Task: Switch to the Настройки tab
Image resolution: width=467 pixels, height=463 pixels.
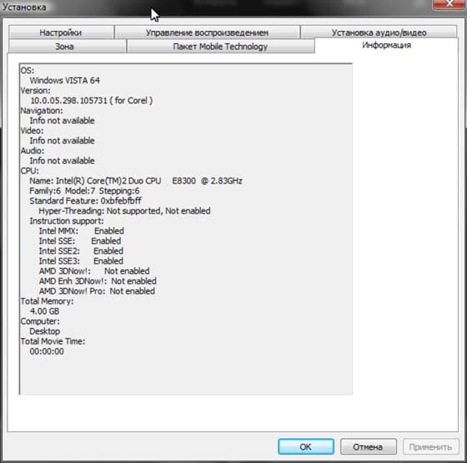Action: tap(61, 33)
